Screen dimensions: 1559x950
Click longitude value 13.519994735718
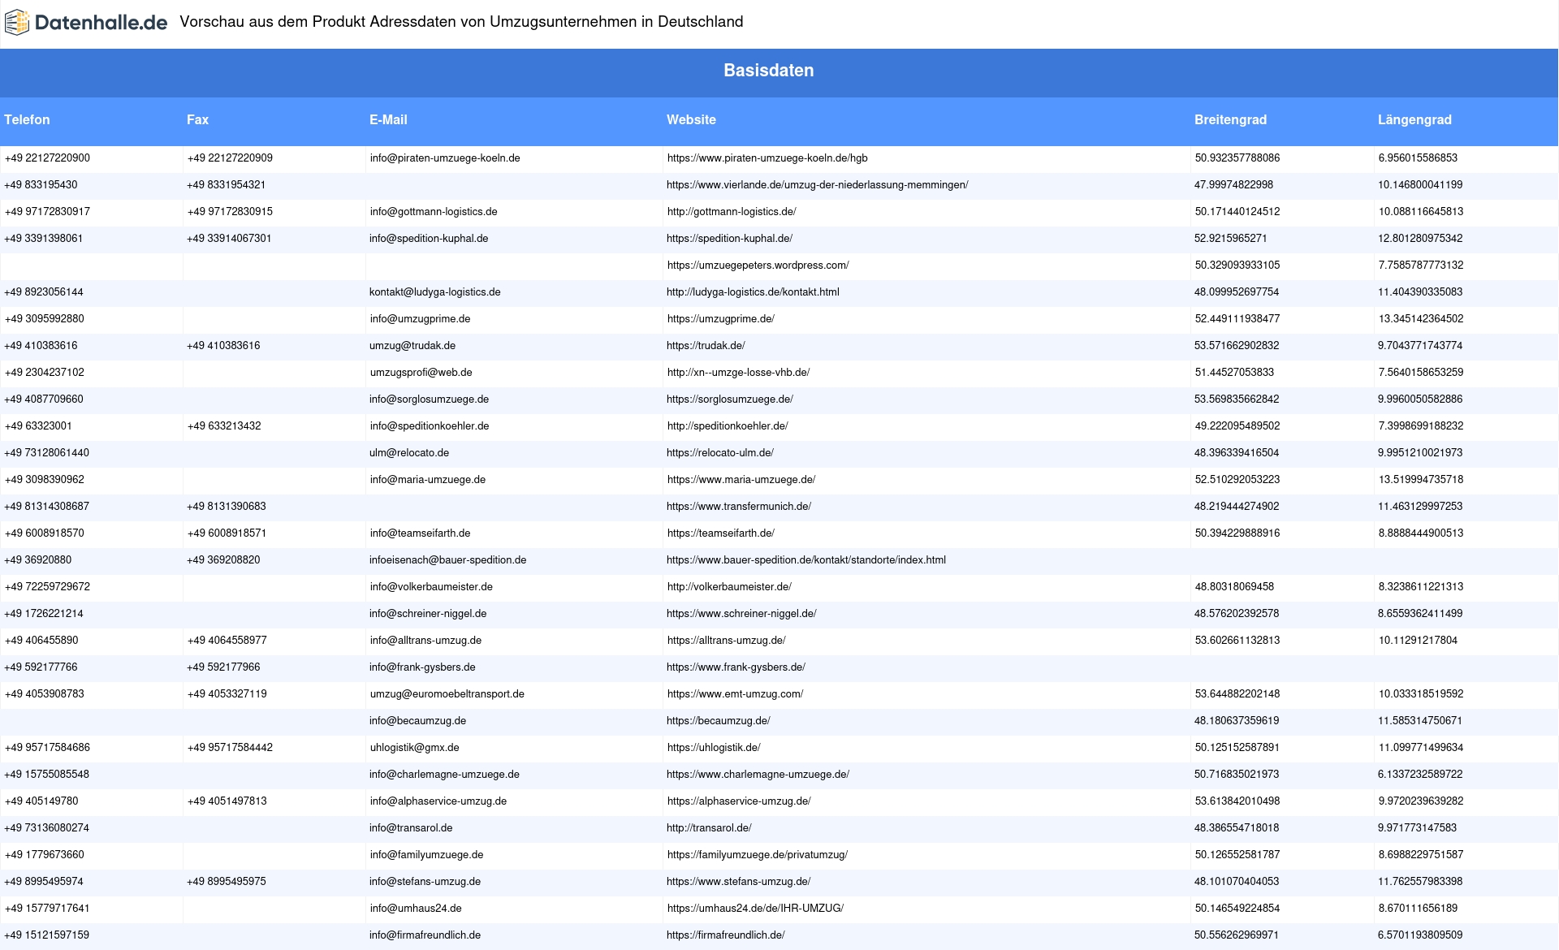pyautogui.click(x=1421, y=480)
